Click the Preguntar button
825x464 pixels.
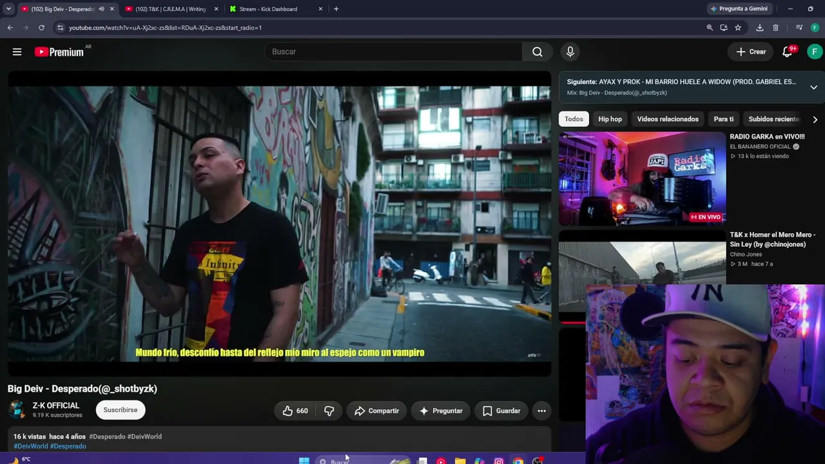(441, 411)
